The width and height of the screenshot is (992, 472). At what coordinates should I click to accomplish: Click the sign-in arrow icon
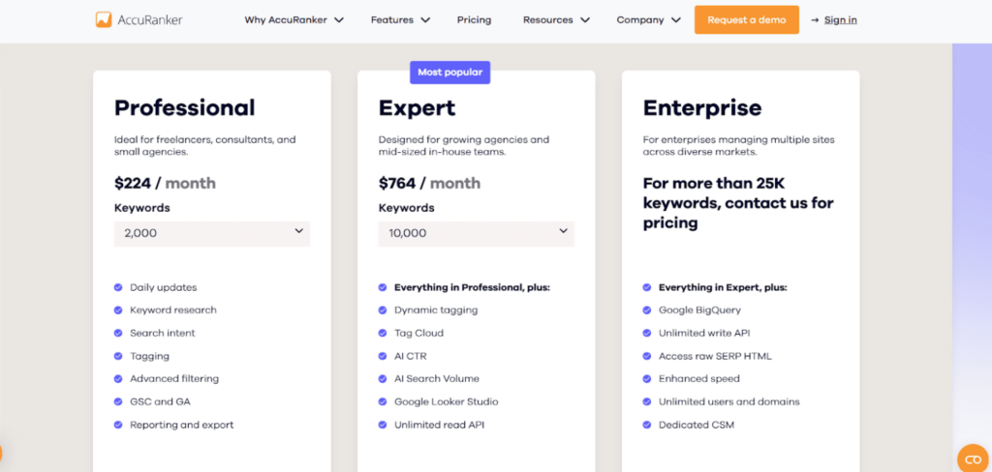(x=815, y=20)
